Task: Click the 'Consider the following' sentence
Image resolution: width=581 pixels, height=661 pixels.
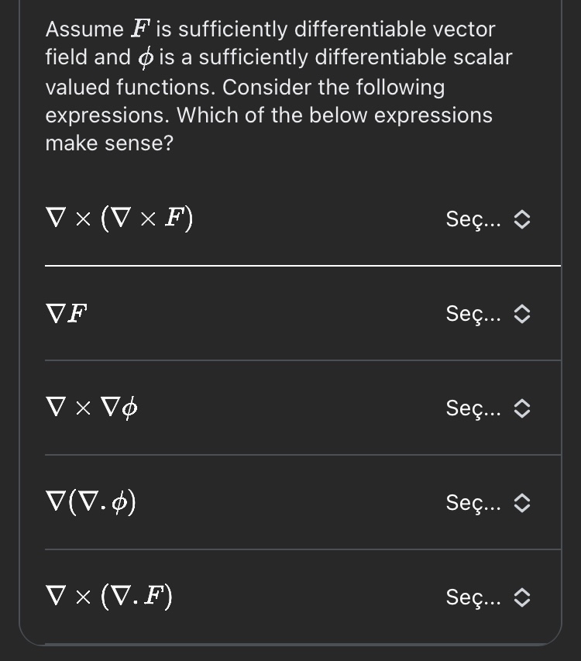Action: coord(333,87)
